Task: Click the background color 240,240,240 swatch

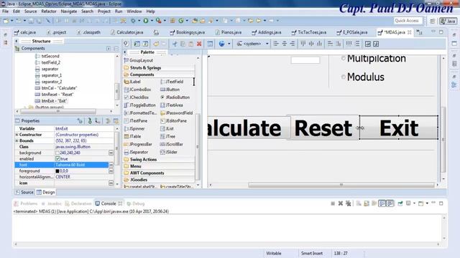Action: tap(57, 153)
